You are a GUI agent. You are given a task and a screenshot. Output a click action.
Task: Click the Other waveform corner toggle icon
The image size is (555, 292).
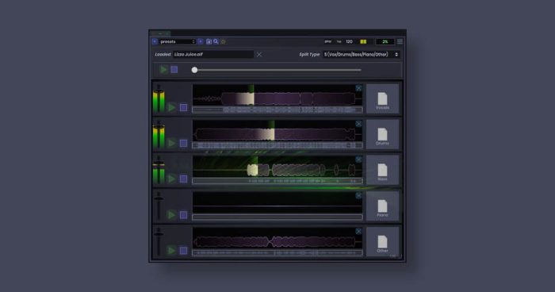[x=358, y=231]
